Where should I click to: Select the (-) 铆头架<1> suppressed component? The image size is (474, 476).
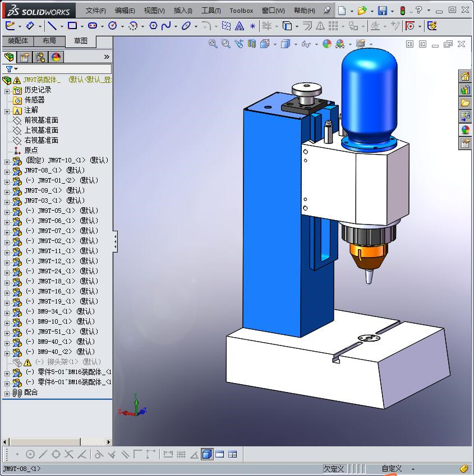tap(68, 362)
